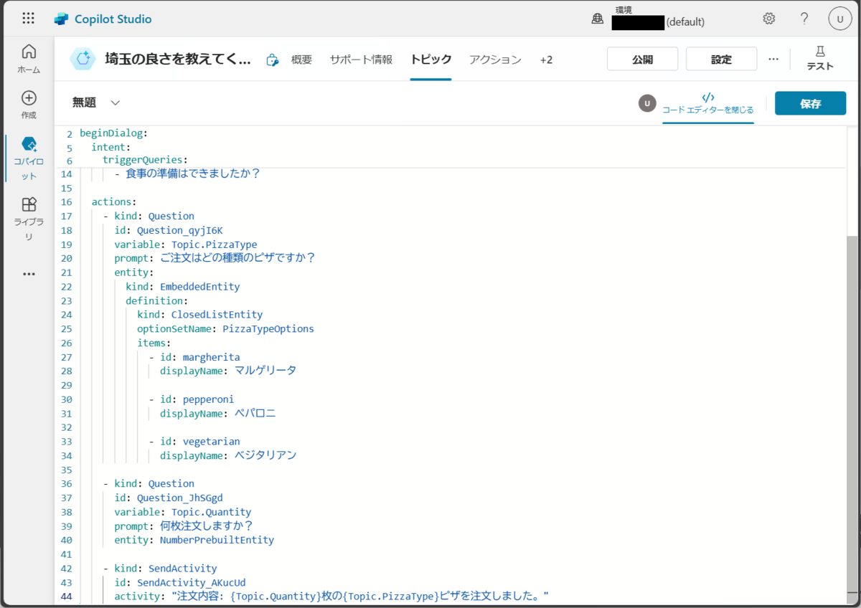Open the sidebar more options ellipsis

pos(29,274)
